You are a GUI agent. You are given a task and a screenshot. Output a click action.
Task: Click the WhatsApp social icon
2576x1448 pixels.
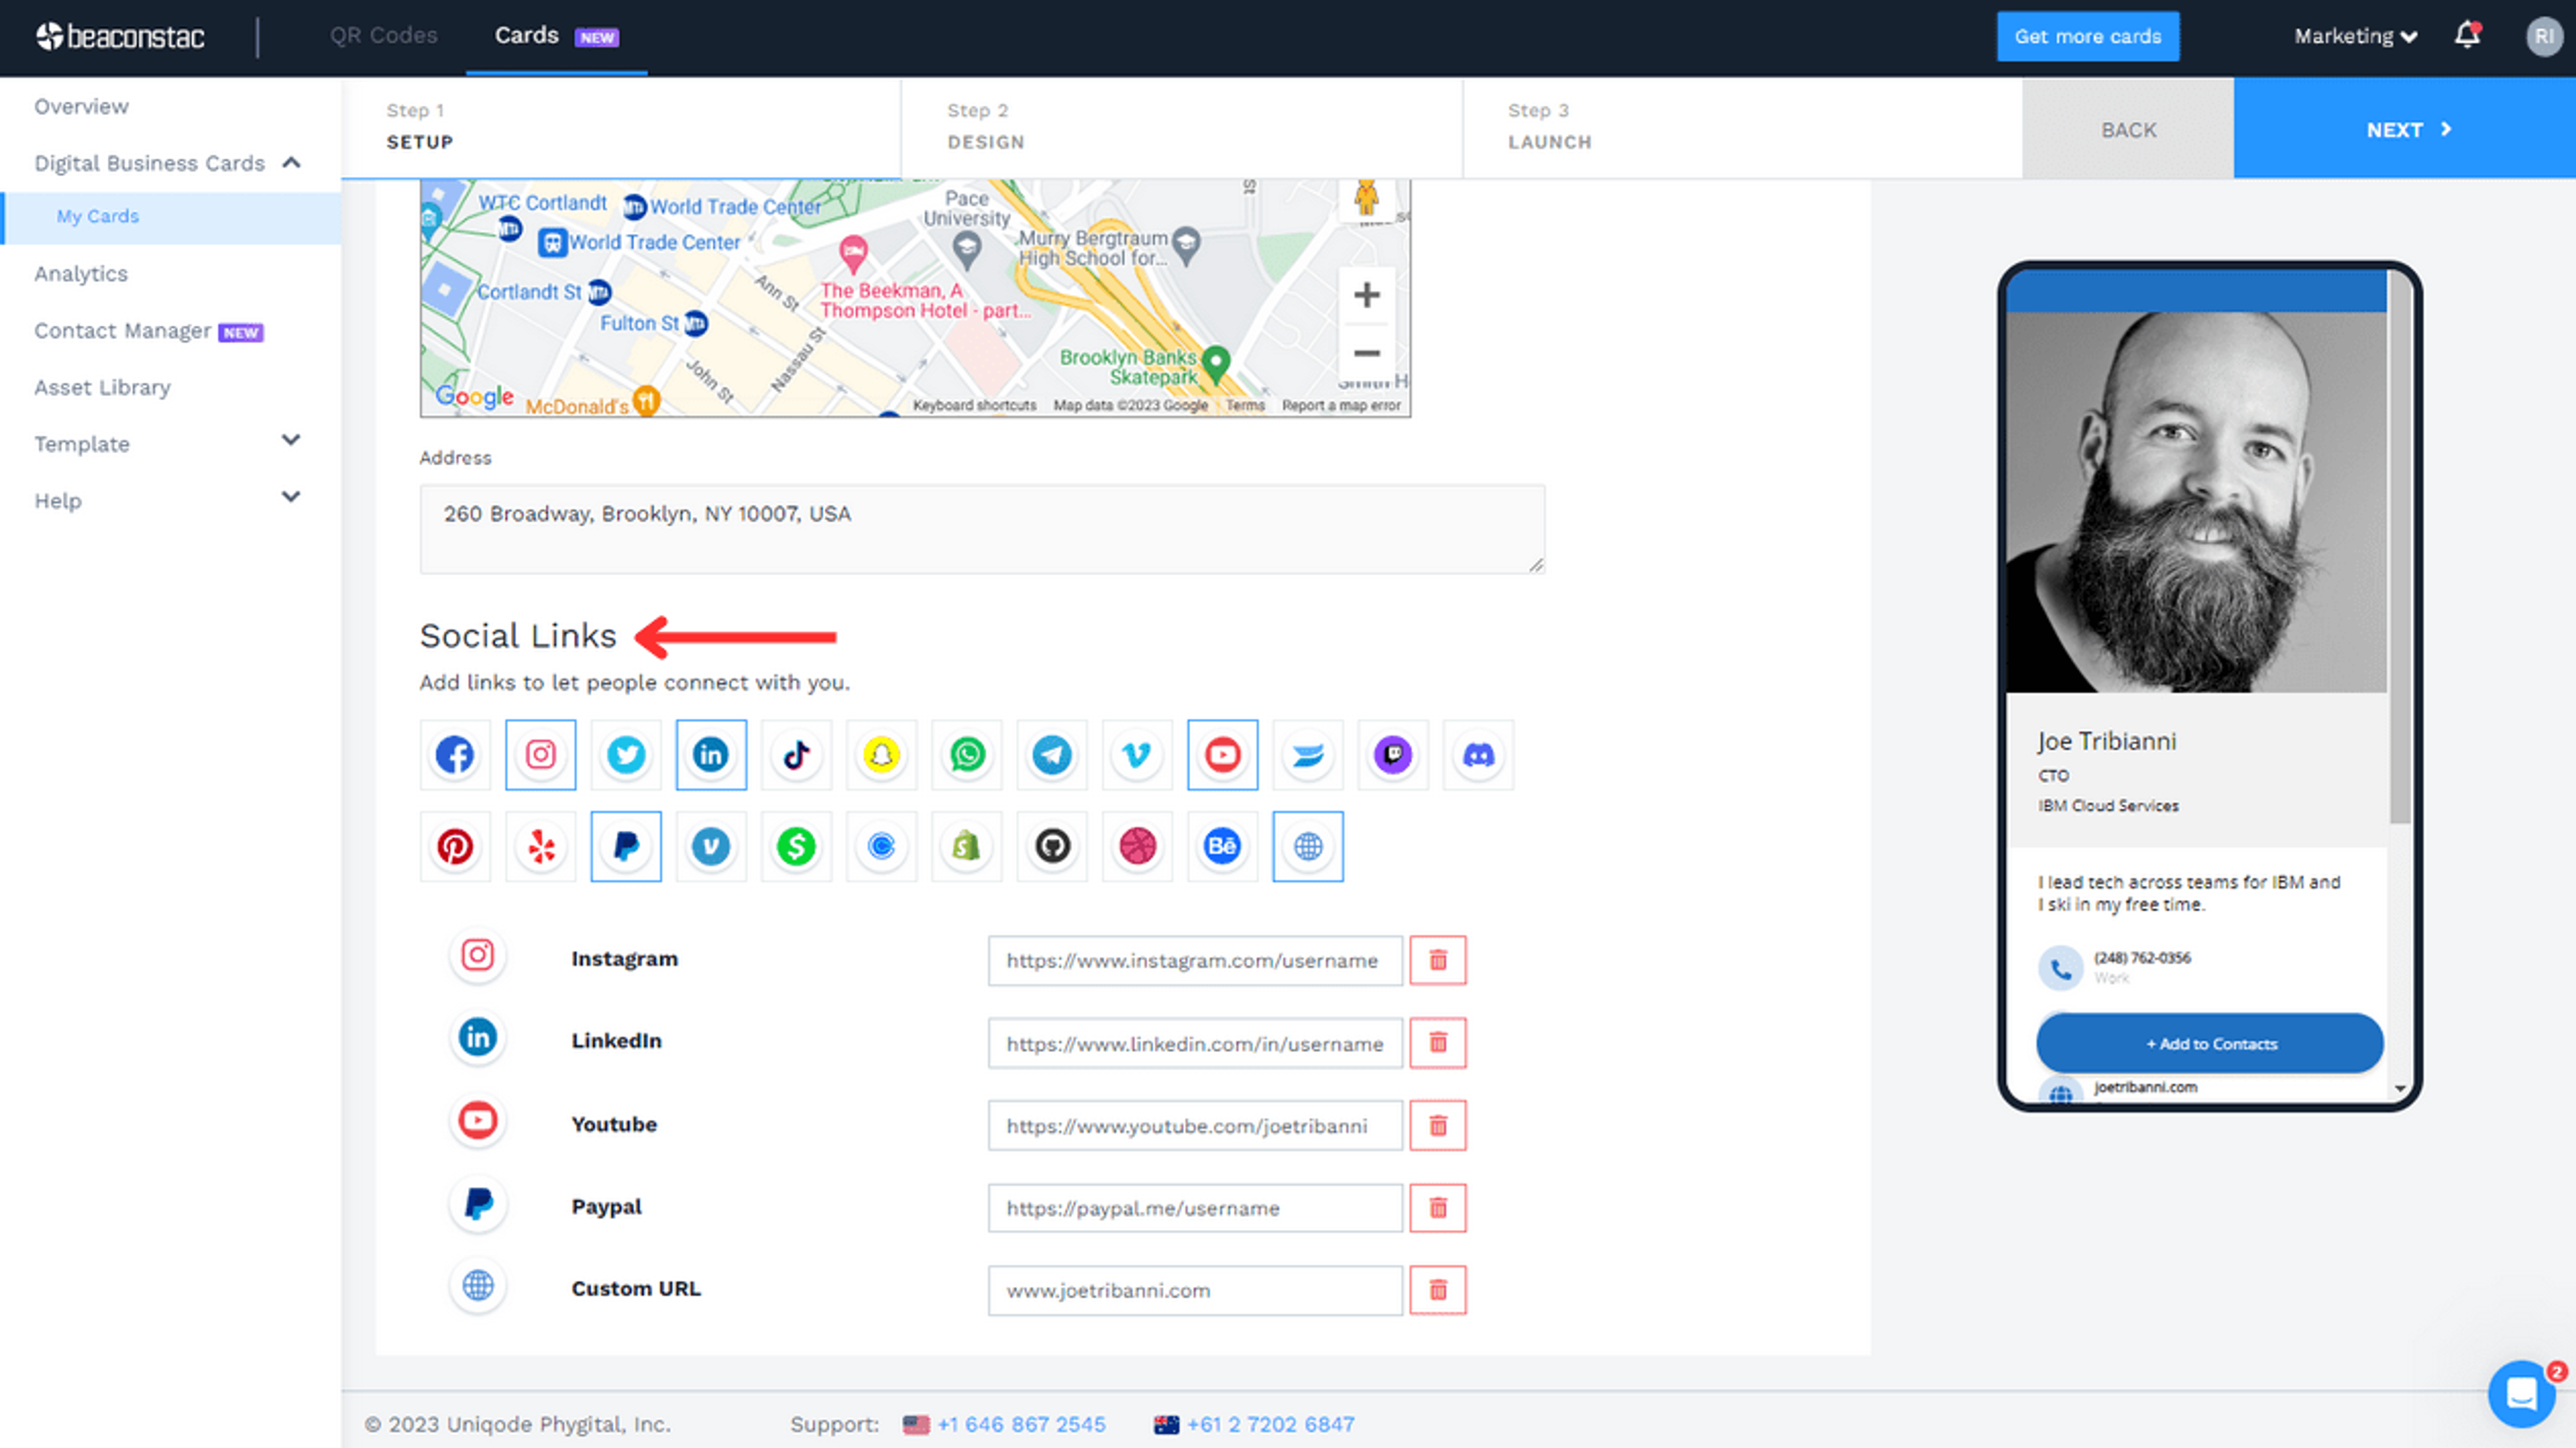click(967, 755)
